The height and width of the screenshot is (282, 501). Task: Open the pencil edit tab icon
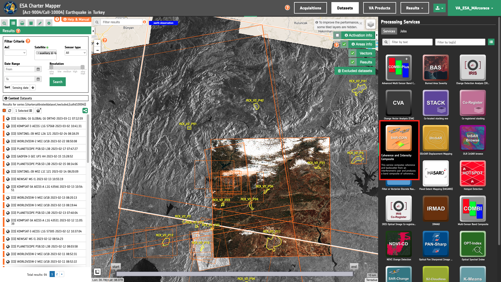coord(40,23)
